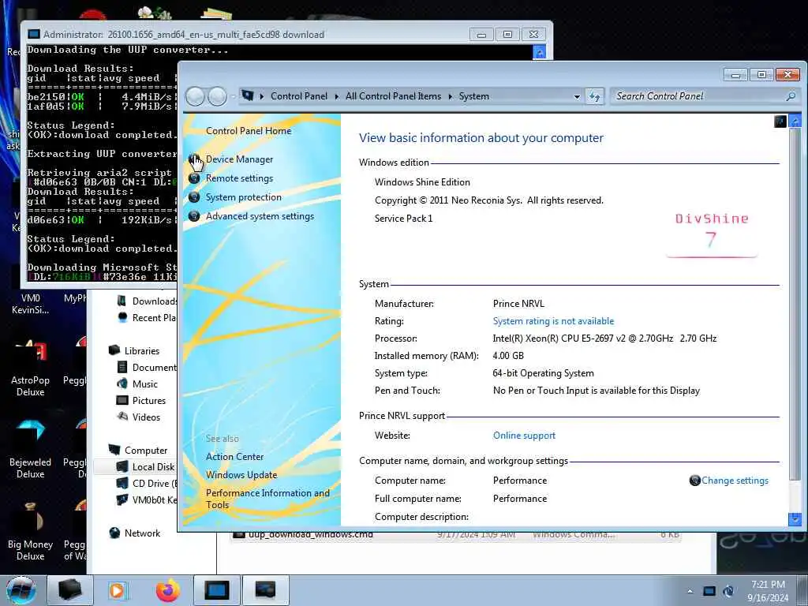Click the refresh button next to address bar
Screen dimensions: 808x606
click(x=595, y=96)
